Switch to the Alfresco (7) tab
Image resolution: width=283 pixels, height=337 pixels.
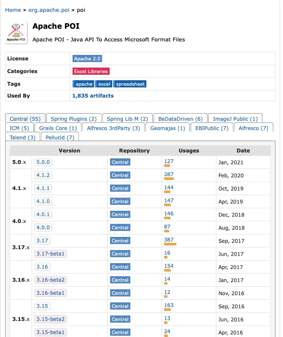pyautogui.click(x=253, y=128)
